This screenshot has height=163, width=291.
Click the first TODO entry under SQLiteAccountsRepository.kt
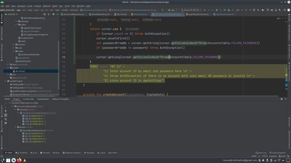click(x=35, y=116)
